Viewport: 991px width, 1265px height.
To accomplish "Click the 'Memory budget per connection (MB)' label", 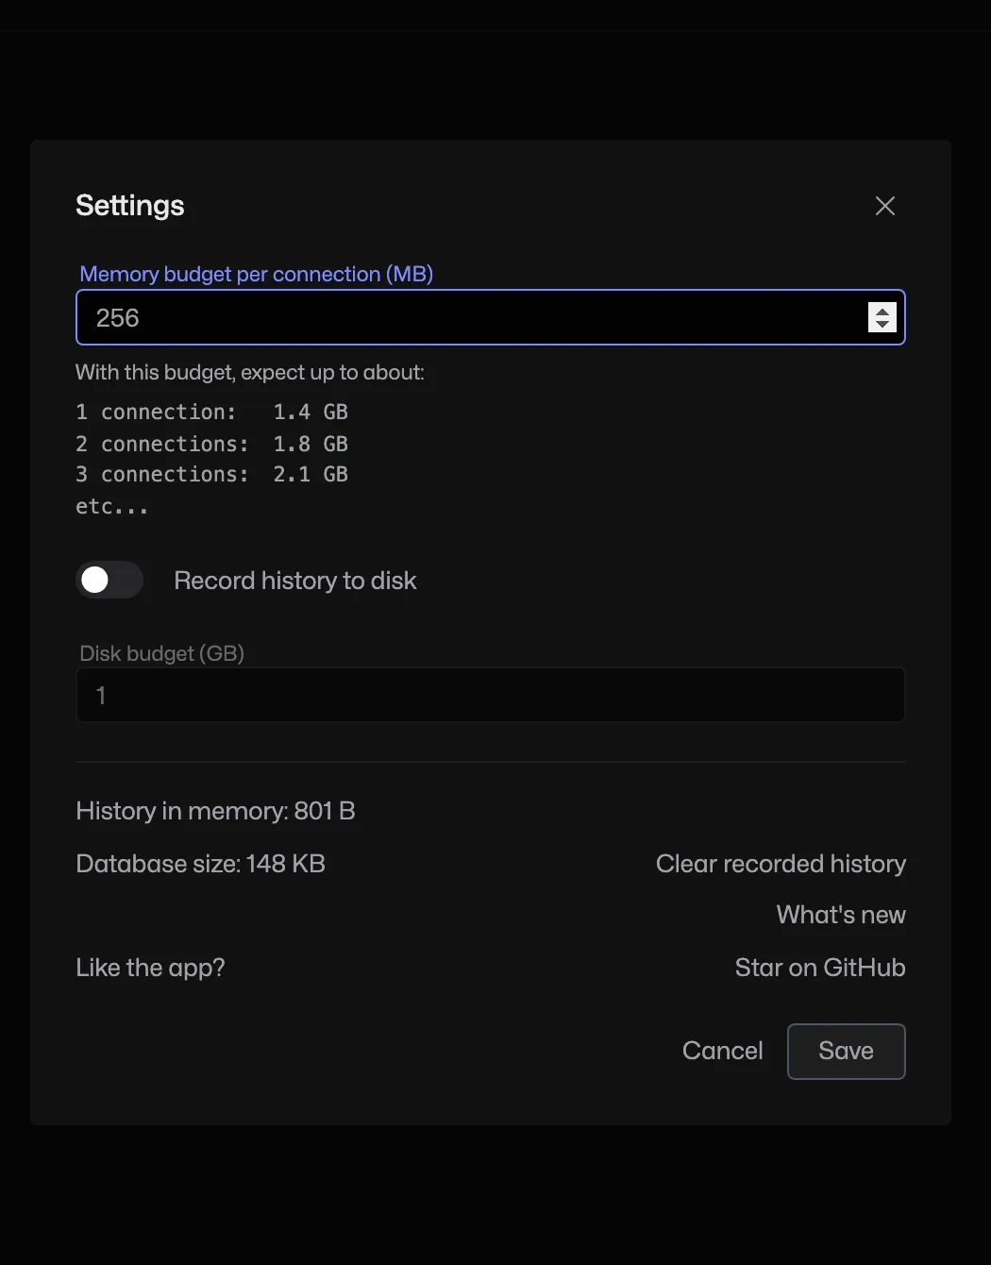I will point(257,274).
